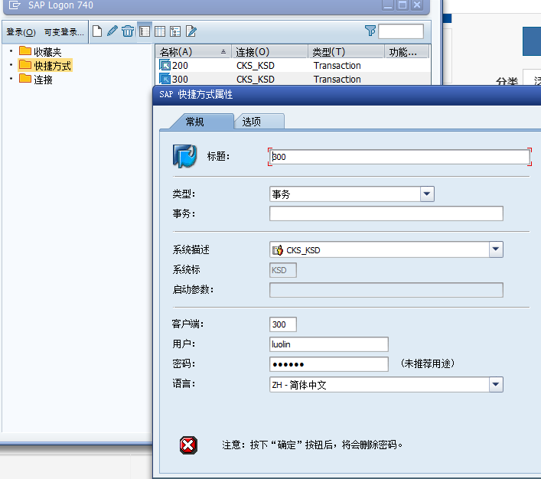541x479 pixels.
Task: Click Transaction in the 200 row
Action: [337, 66]
